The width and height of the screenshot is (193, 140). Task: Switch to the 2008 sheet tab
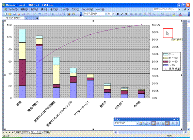point(46,132)
